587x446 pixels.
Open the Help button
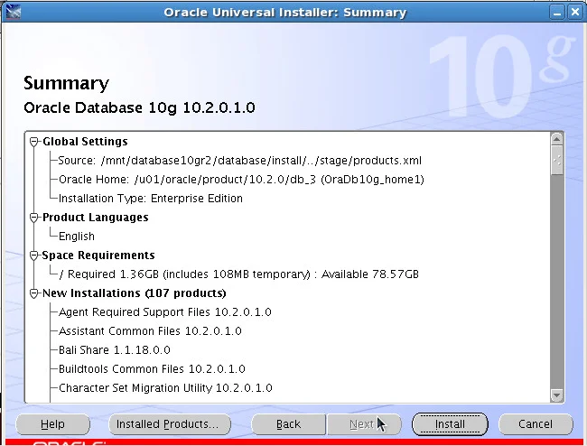click(52, 424)
